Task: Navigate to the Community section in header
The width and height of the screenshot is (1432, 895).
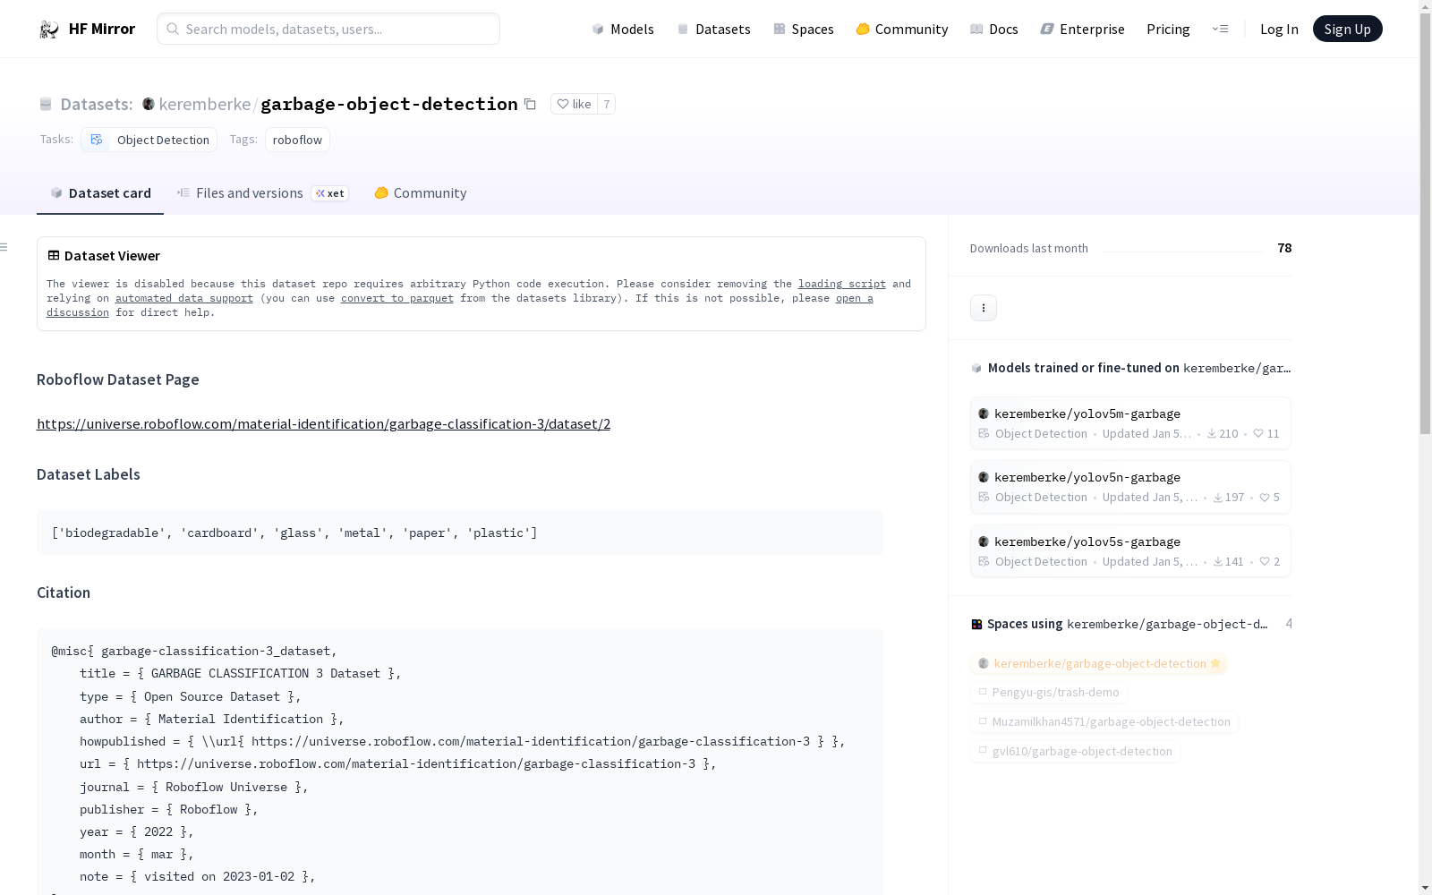Action: point(902,29)
